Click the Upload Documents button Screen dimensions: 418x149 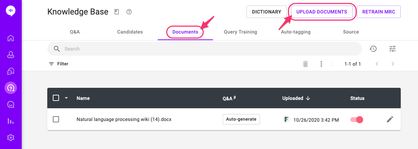coord(322,12)
